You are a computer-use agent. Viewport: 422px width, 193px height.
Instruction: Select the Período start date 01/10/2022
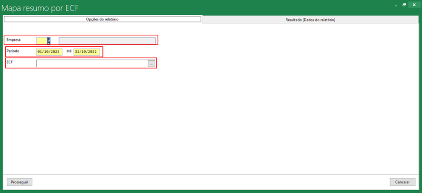pos(49,51)
